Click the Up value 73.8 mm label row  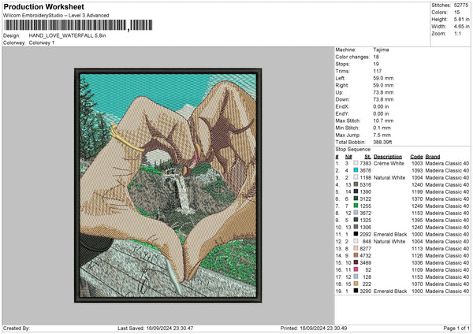tap(364, 92)
